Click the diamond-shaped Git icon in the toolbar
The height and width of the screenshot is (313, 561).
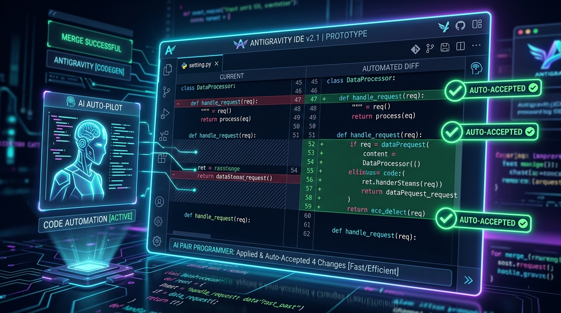tap(415, 49)
